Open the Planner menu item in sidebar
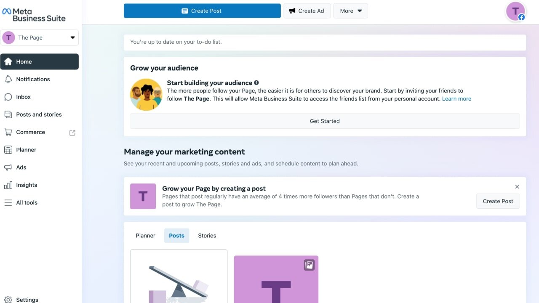The width and height of the screenshot is (539, 303). point(40,150)
